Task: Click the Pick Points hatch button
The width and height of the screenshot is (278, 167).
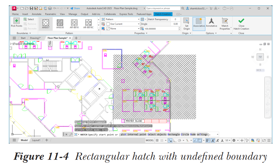Action: [16, 22]
